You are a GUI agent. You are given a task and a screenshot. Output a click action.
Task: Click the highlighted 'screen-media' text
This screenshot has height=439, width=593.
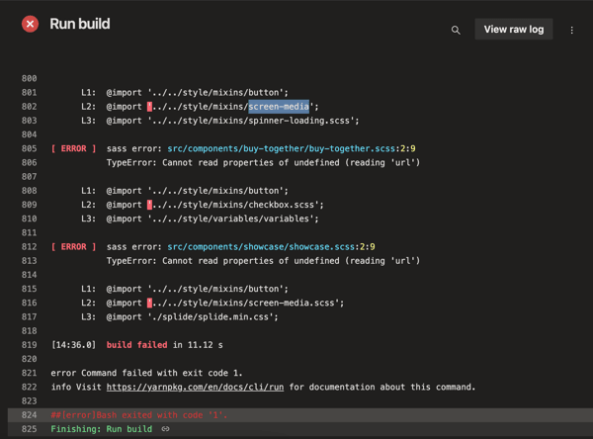coord(279,107)
